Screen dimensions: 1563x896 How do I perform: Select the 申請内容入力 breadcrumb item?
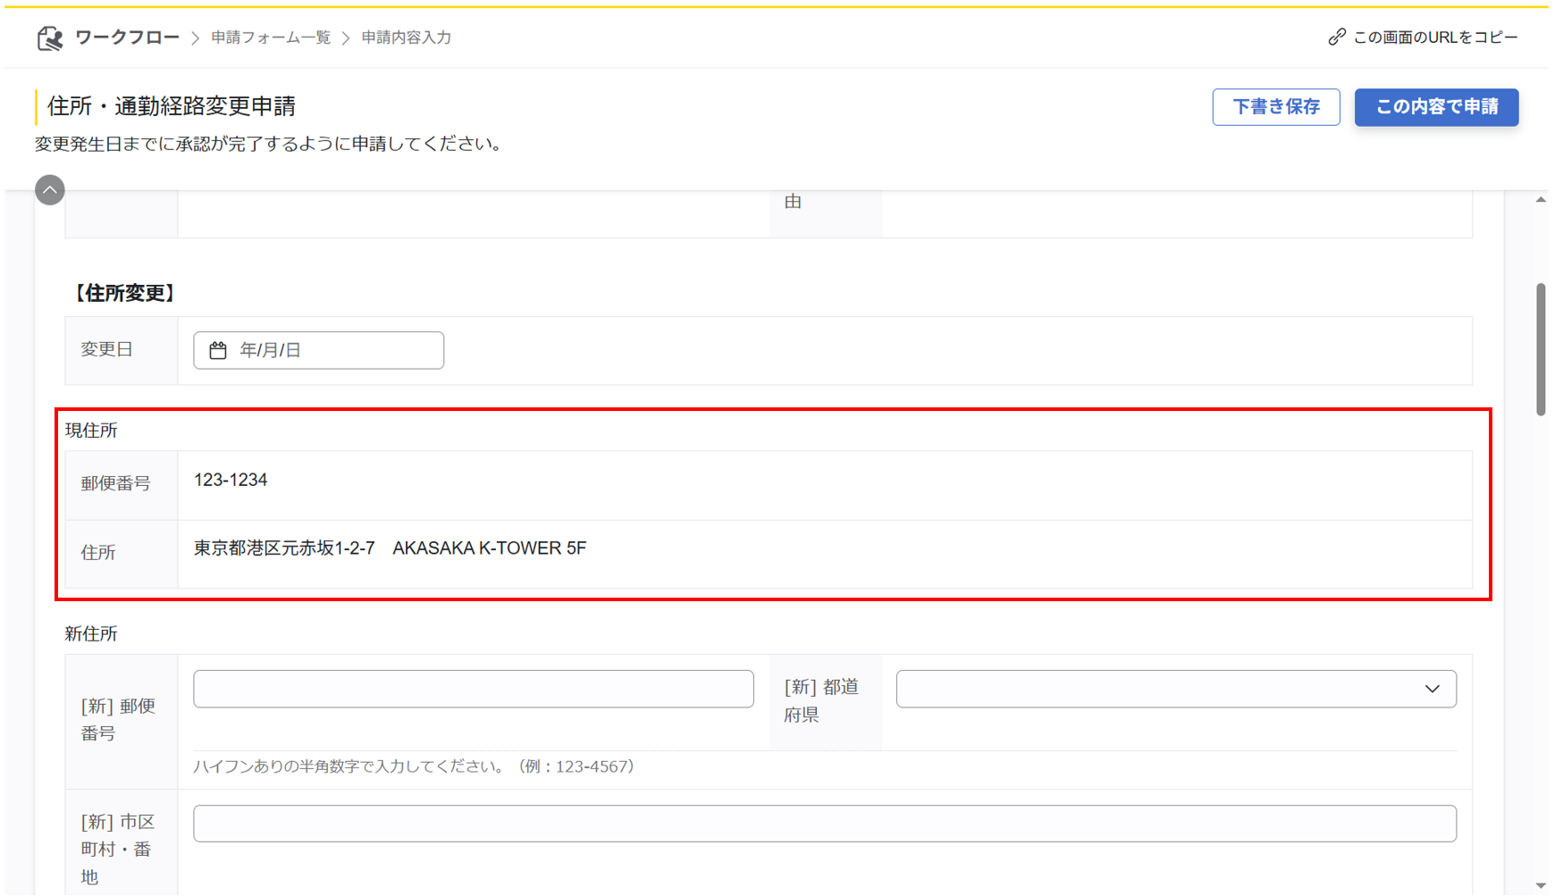pyautogui.click(x=406, y=38)
